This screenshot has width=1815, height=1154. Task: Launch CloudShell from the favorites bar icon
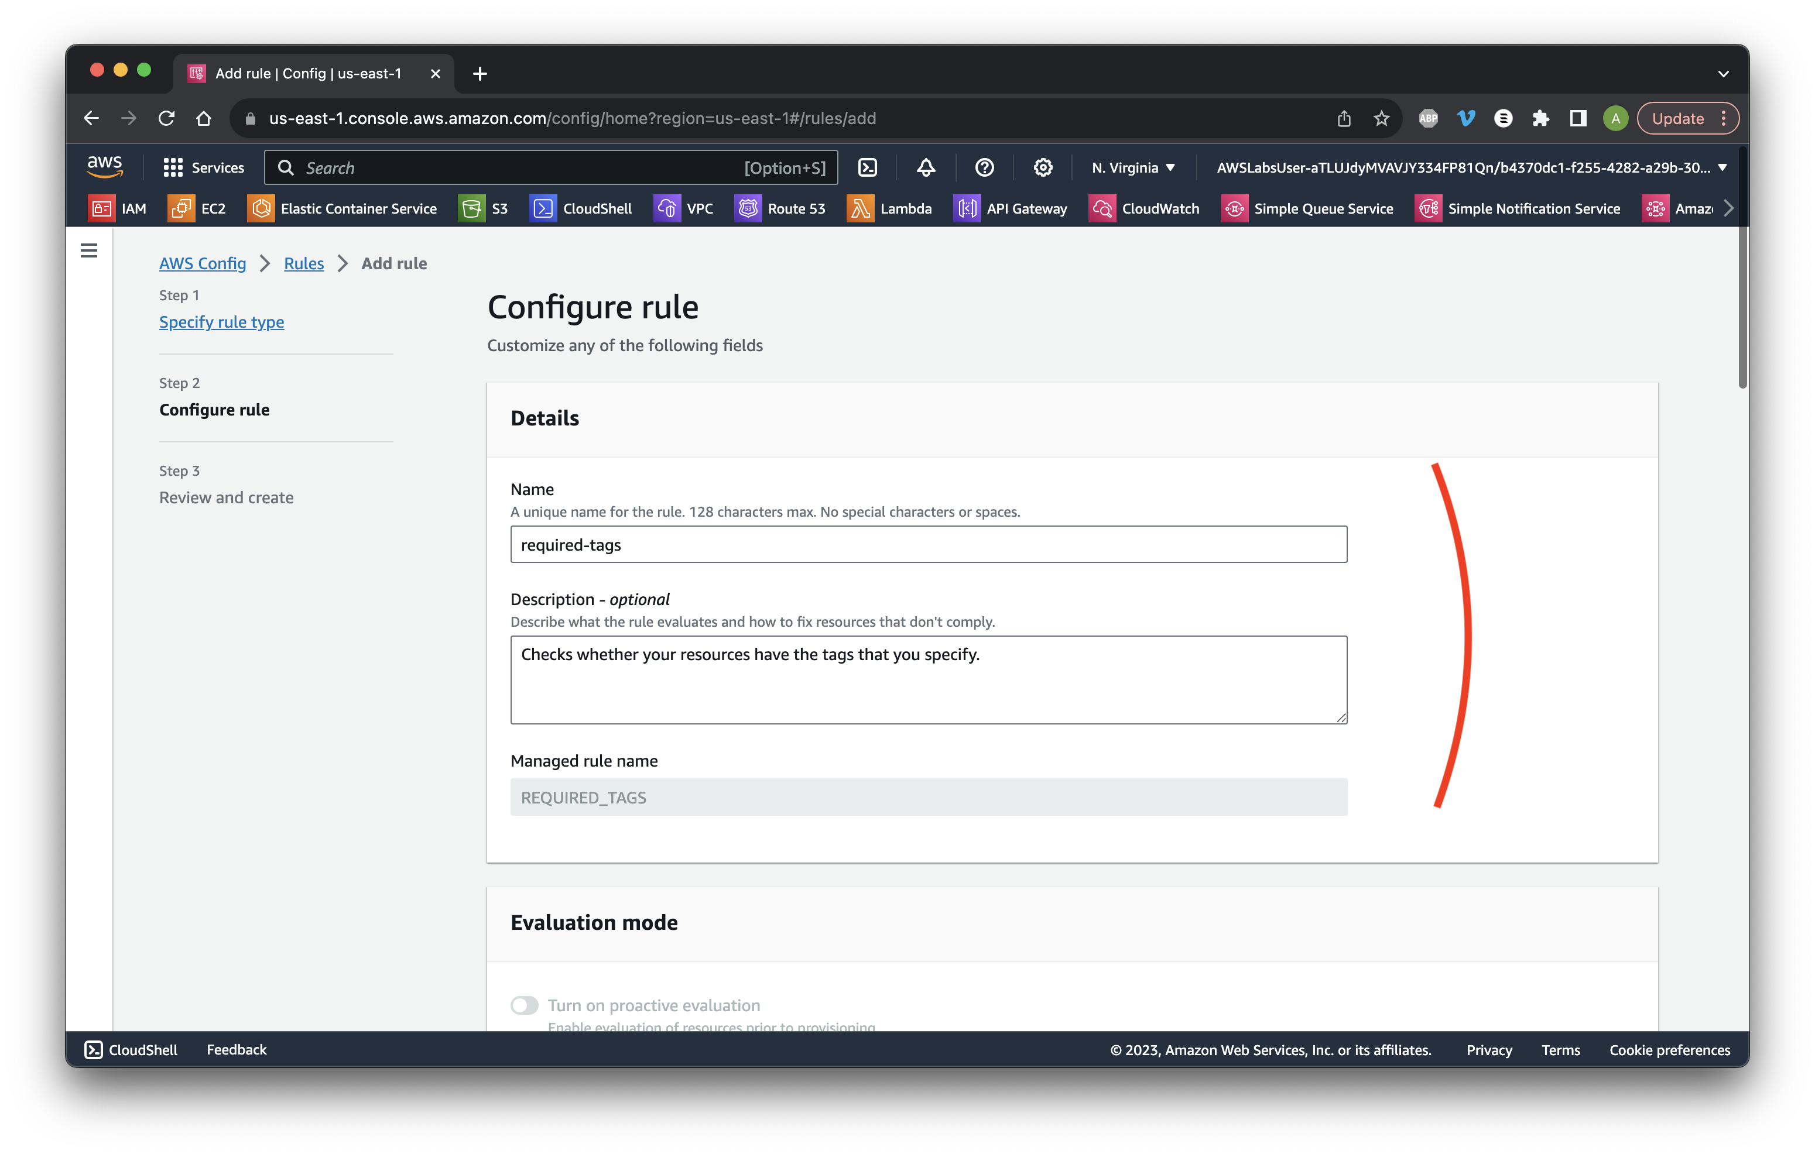click(x=543, y=209)
